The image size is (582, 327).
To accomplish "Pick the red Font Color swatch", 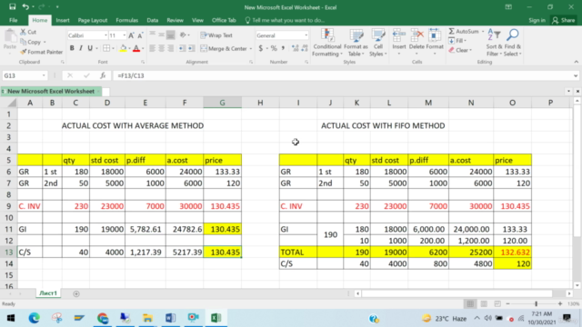I will [x=136, y=48].
